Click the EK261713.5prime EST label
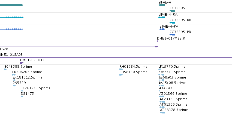This screenshot has height=114, width=232. pyautogui.click(x=35, y=88)
